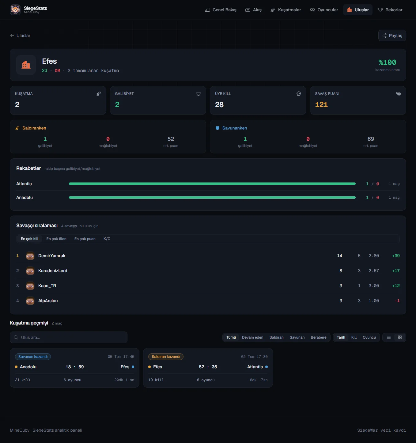Click the Atlantis rivalry progress bar

(212, 184)
